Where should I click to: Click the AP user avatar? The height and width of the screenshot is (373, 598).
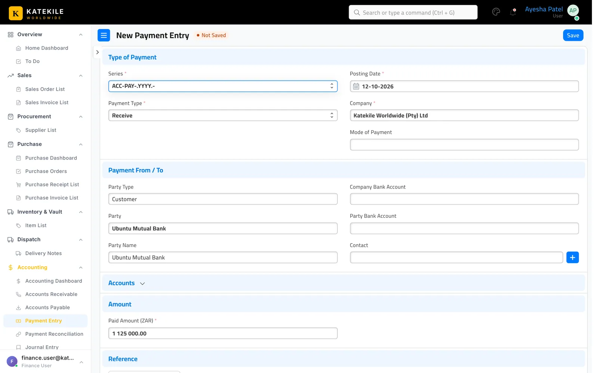pos(573,11)
